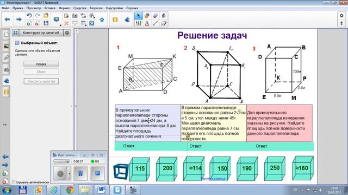Click the Paste clipboard icon
This screenshot has width=348, height=195.
coord(66,16)
